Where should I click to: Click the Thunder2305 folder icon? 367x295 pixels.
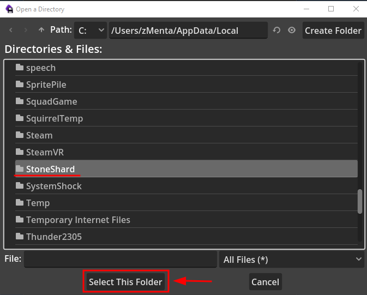pos(20,237)
